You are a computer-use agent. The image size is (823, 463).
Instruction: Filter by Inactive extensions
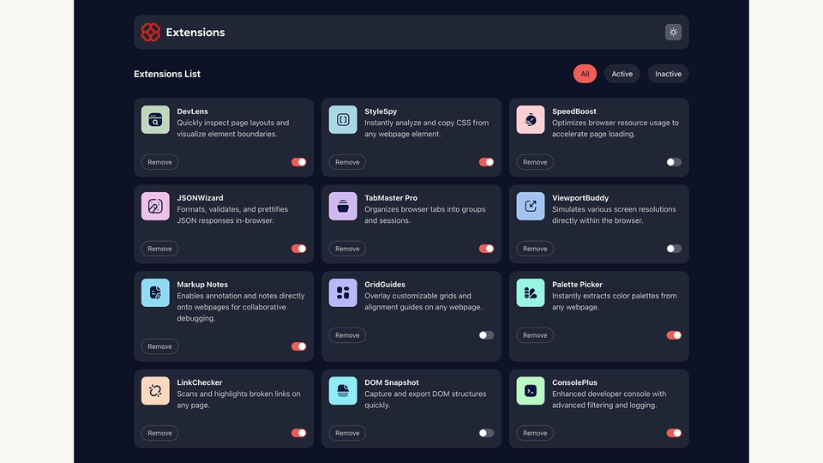(668, 74)
